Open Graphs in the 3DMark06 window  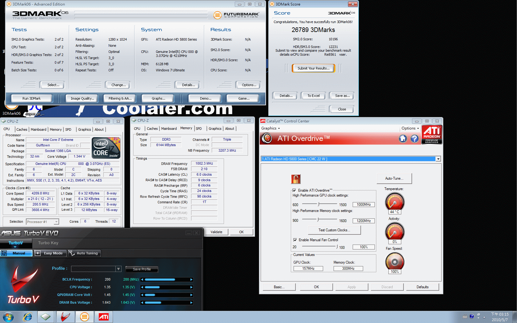tap(158, 98)
